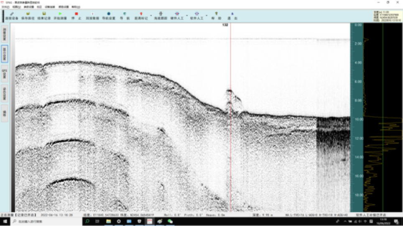Open 回放数据 (replay data) from the toolbar
The width and height of the screenshot is (403, 226).
92,16
